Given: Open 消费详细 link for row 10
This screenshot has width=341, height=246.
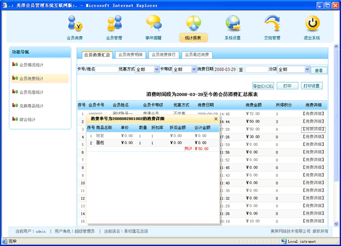Looking at the screenshot, I should click(313, 182).
